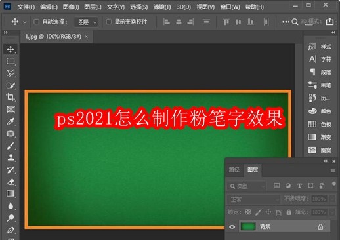Select the Eraser tool
Image resolution: width=340 pixels, height=240 pixels.
coord(11,182)
